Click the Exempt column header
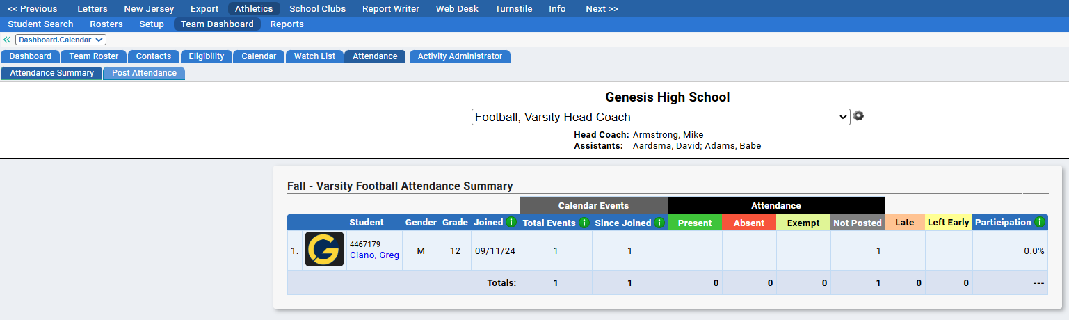Viewport: 1069px width, 320px height. (x=803, y=223)
